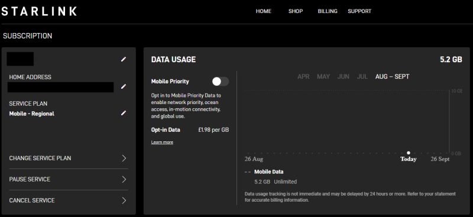
Task: Open the SUPPORT page
Action: [x=359, y=11]
